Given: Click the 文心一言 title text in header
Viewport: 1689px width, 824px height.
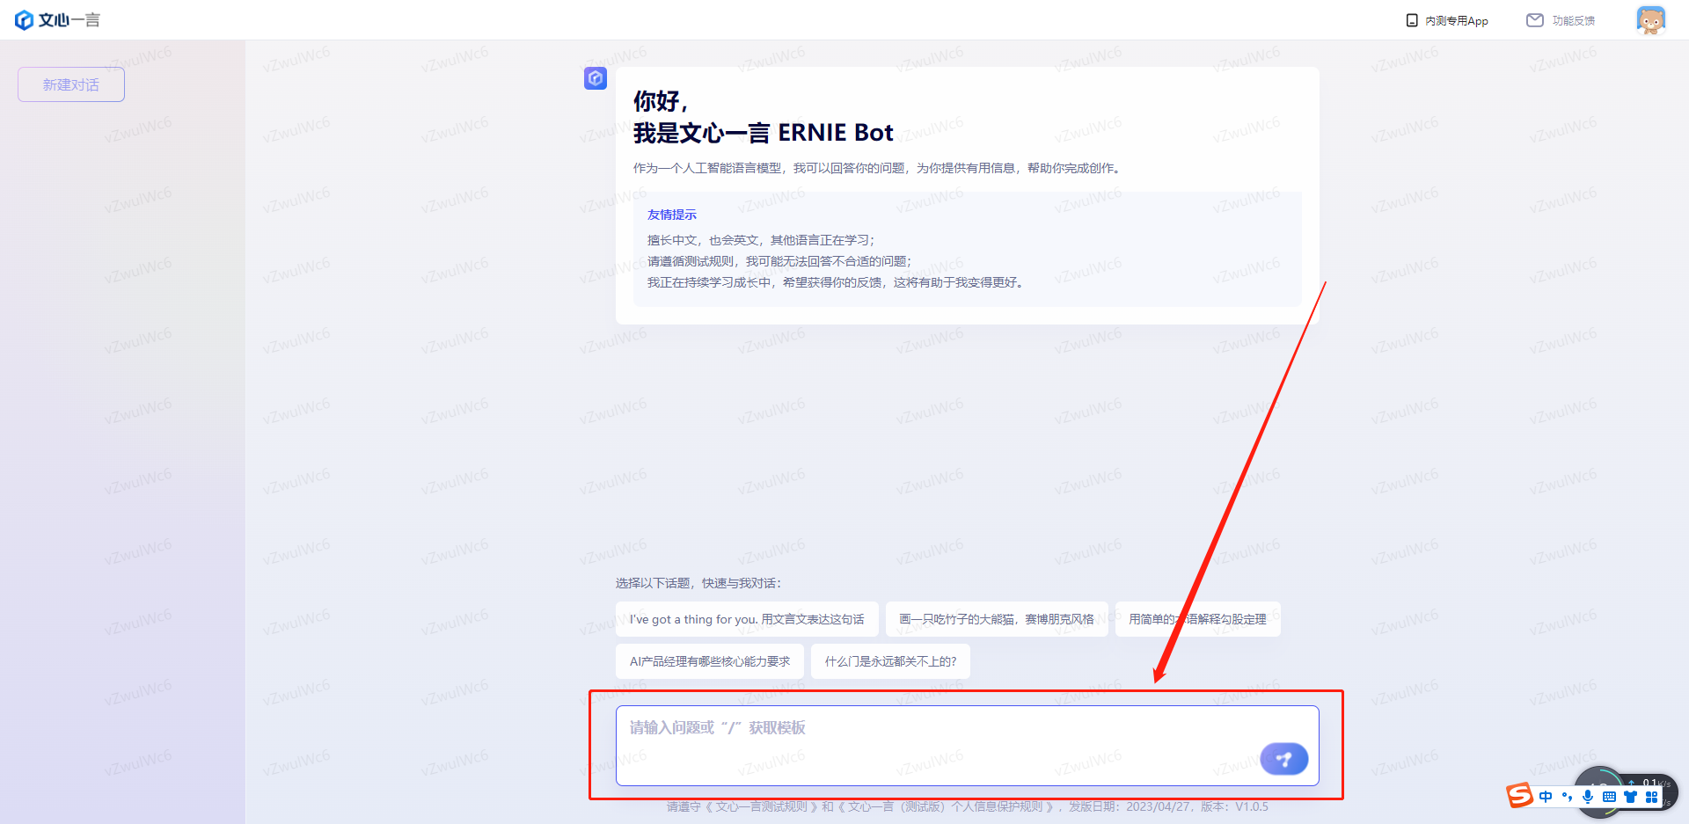Looking at the screenshot, I should coord(69,20).
